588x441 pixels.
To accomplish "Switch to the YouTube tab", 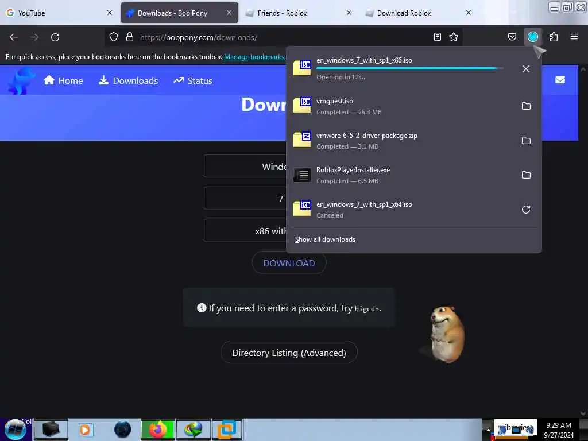I will (x=59, y=13).
